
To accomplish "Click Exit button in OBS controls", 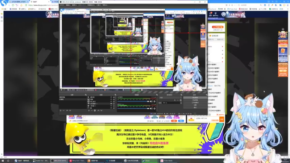I will (195, 108).
